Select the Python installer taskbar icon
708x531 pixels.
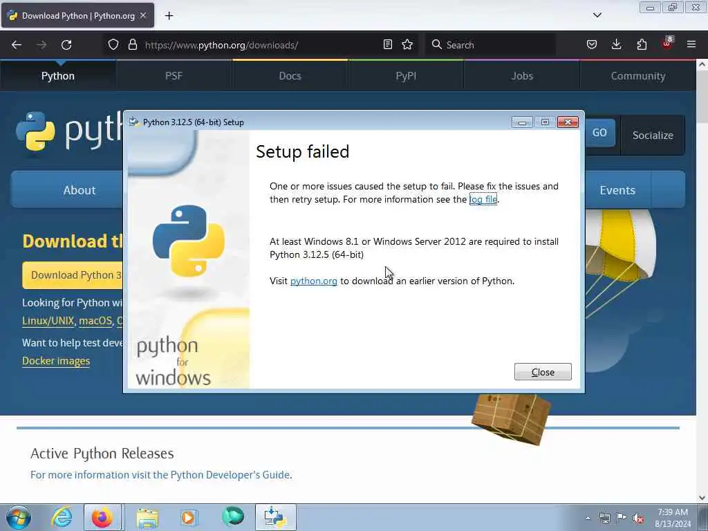click(x=275, y=517)
